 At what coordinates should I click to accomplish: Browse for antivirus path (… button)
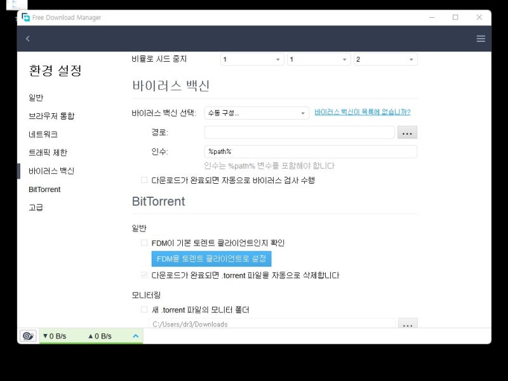407,132
